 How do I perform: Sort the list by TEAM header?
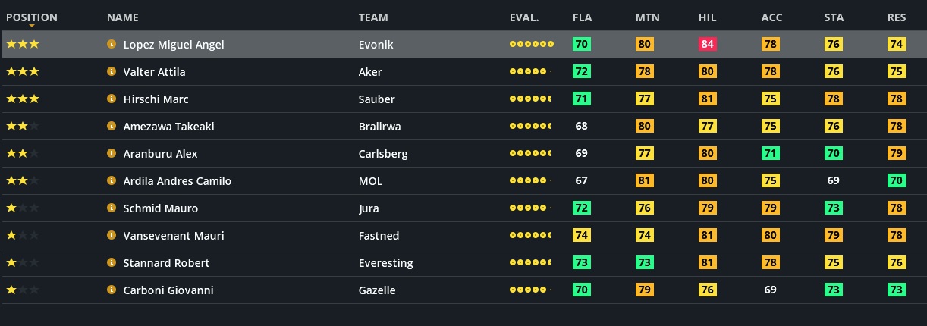coord(372,17)
